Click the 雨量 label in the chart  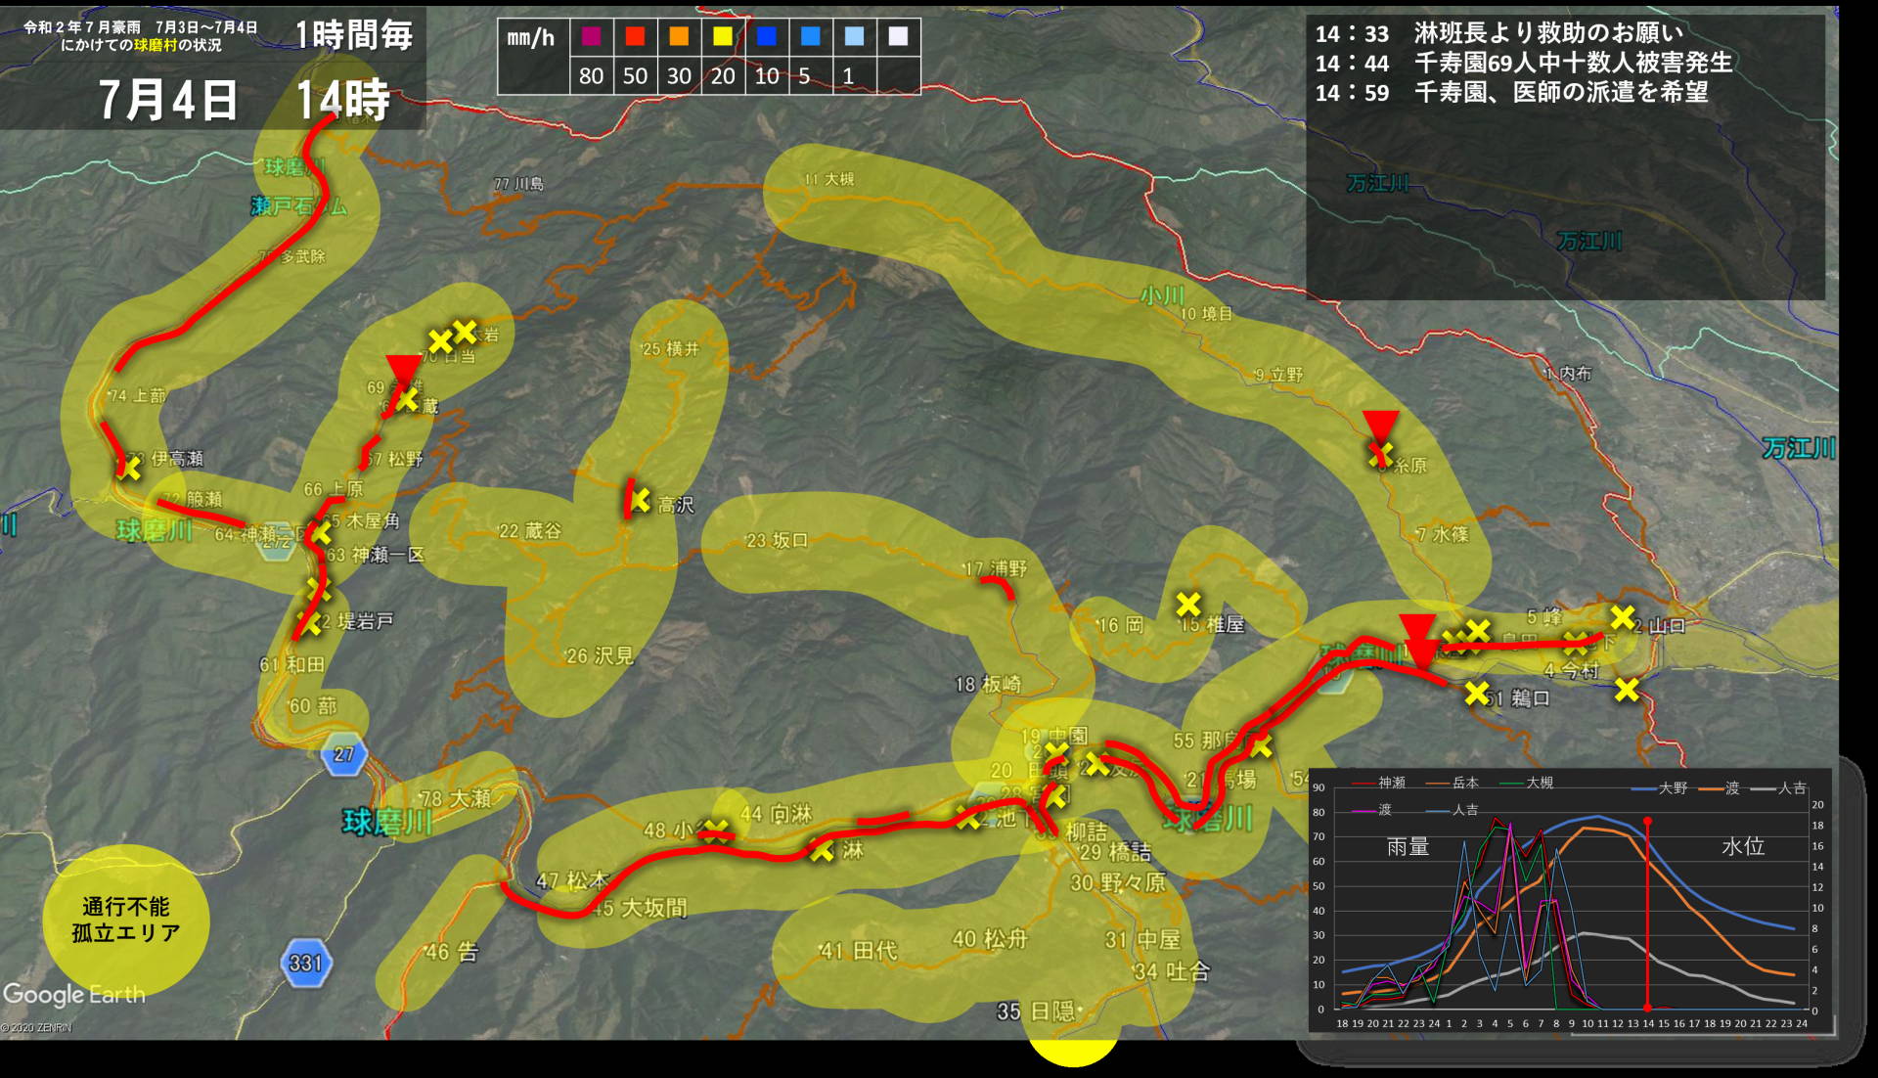(1408, 847)
